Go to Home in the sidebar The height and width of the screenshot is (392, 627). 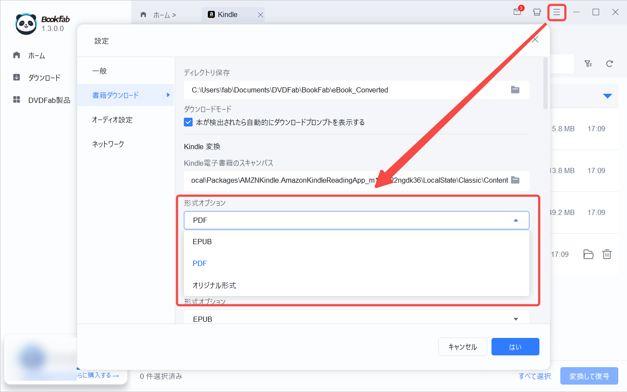(29, 55)
